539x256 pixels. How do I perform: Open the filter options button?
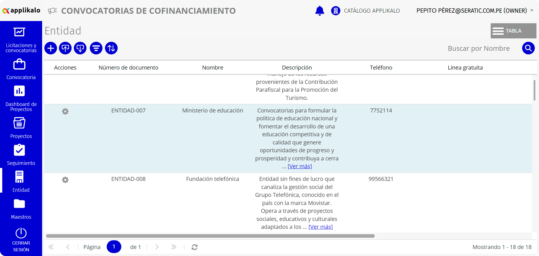click(96, 48)
